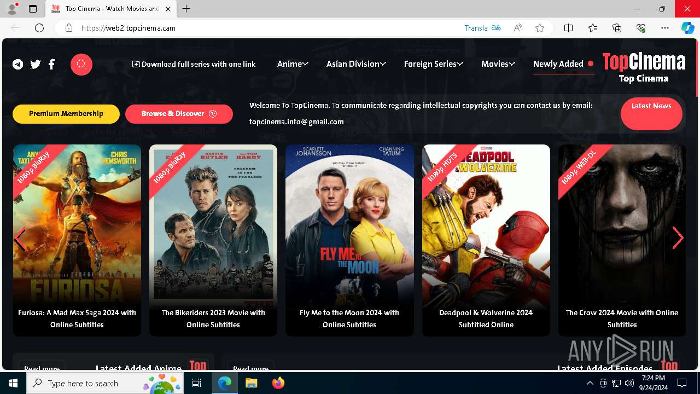Refresh the page in Edge
The height and width of the screenshot is (394, 700).
pos(39,28)
